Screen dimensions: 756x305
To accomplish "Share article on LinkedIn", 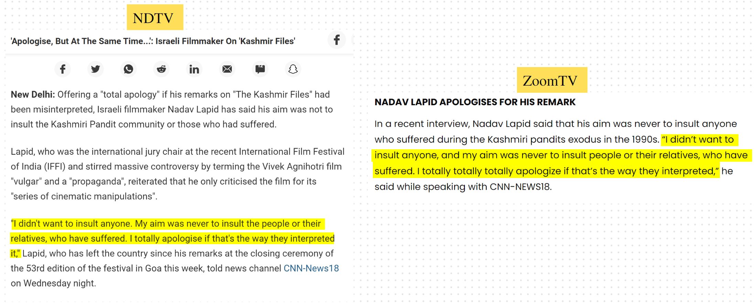I will [x=194, y=69].
